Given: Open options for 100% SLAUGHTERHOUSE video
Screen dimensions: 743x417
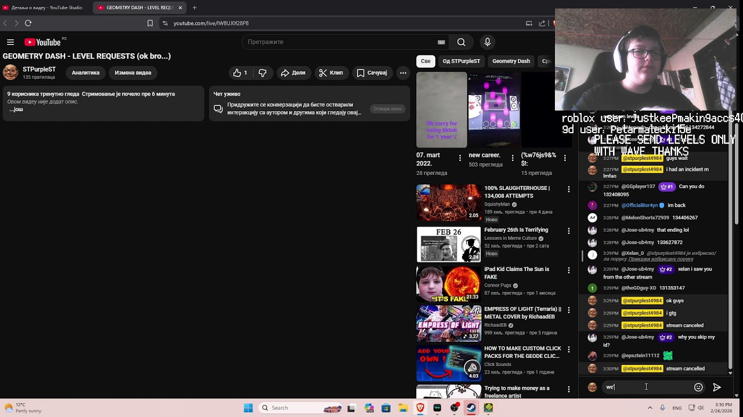Looking at the screenshot, I should click(x=568, y=189).
